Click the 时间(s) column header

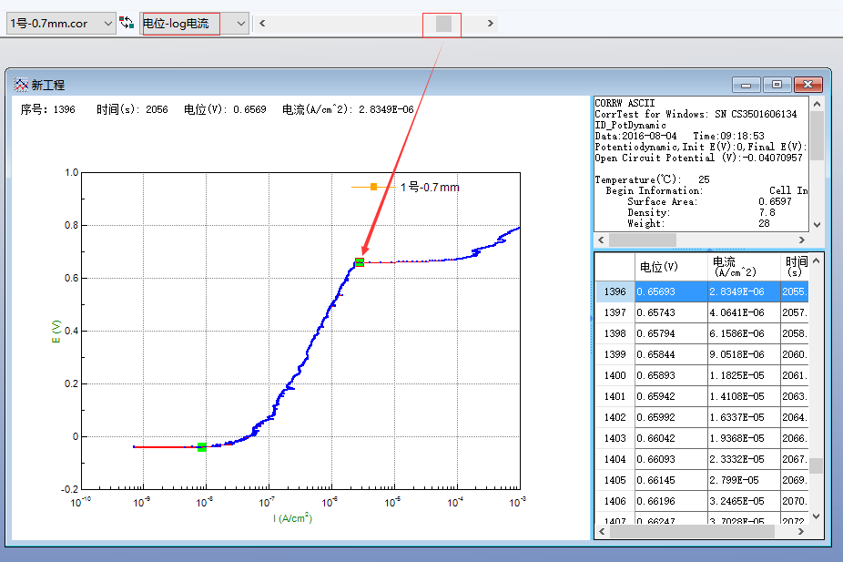tap(795, 267)
